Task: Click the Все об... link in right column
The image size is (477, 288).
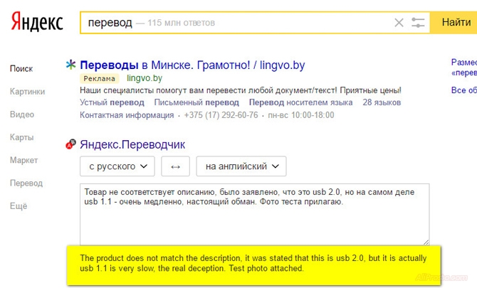Action: pos(464,90)
